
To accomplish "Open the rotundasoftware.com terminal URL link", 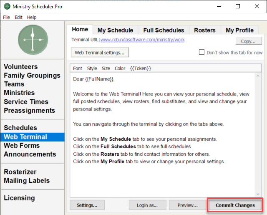I will click(143, 40).
